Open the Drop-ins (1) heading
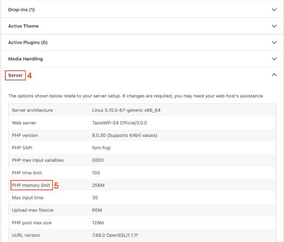284x242 pixels. pyautogui.click(x=21, y=10)
